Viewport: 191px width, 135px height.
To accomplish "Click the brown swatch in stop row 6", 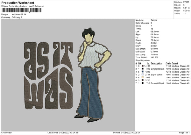I will pyautogui.click(x=143, y=80).
